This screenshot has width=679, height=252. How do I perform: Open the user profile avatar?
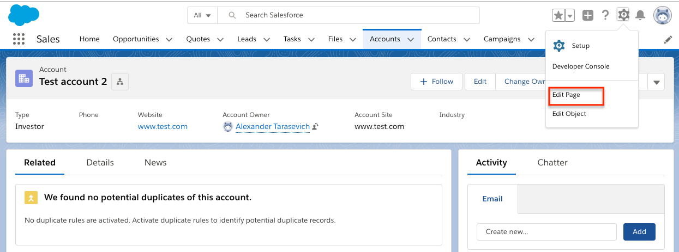pyautogui.click(x=662, y=16)
